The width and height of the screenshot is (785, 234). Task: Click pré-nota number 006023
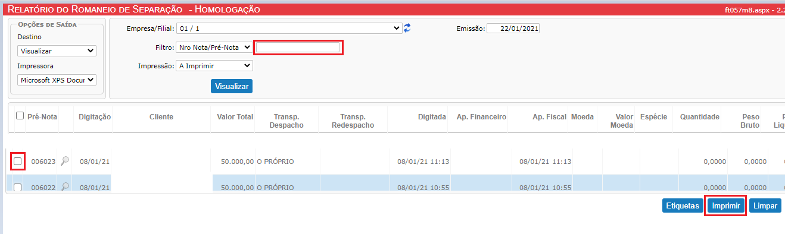(43, 162)
